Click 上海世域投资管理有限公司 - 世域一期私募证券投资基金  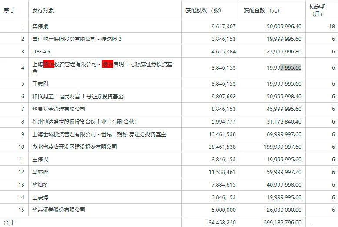tap(99, 134)
